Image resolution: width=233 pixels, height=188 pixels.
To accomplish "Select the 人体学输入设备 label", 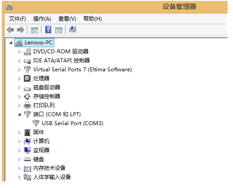I will [x=52, y=177].
